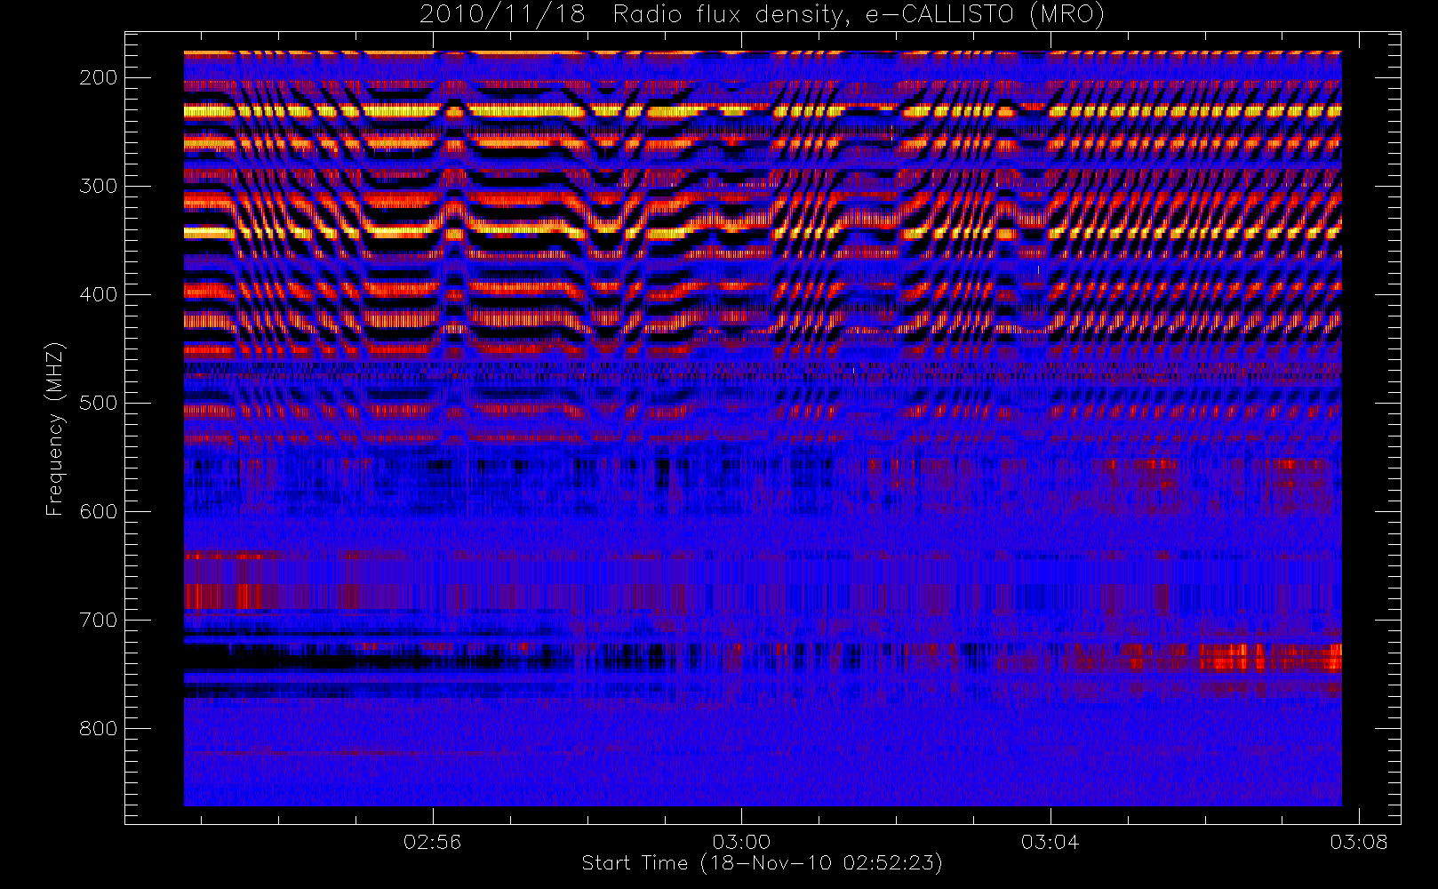Click the 700 frequency tick label
Image resolution: width=1438 pixels, height=889 pixels.
click(x=99, y=620)
